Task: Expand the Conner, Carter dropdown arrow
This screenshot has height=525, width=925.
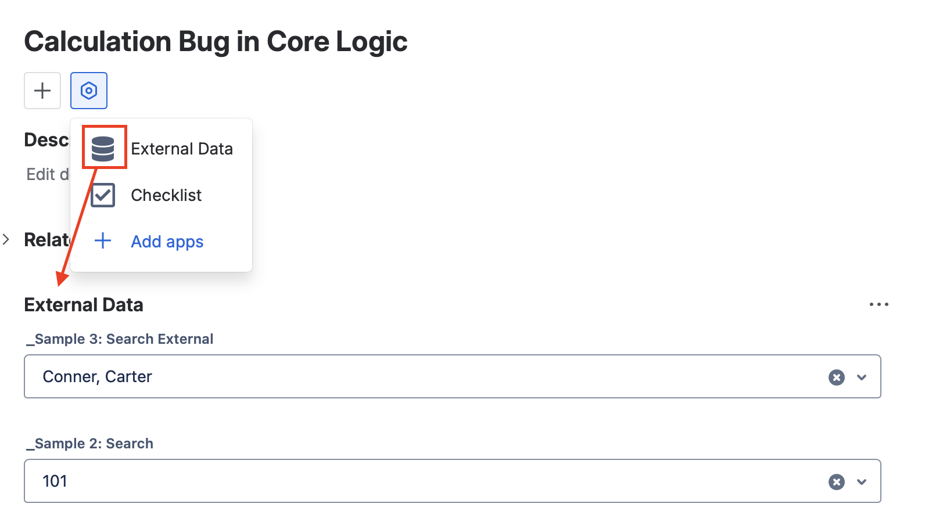Action: point(862,377)
